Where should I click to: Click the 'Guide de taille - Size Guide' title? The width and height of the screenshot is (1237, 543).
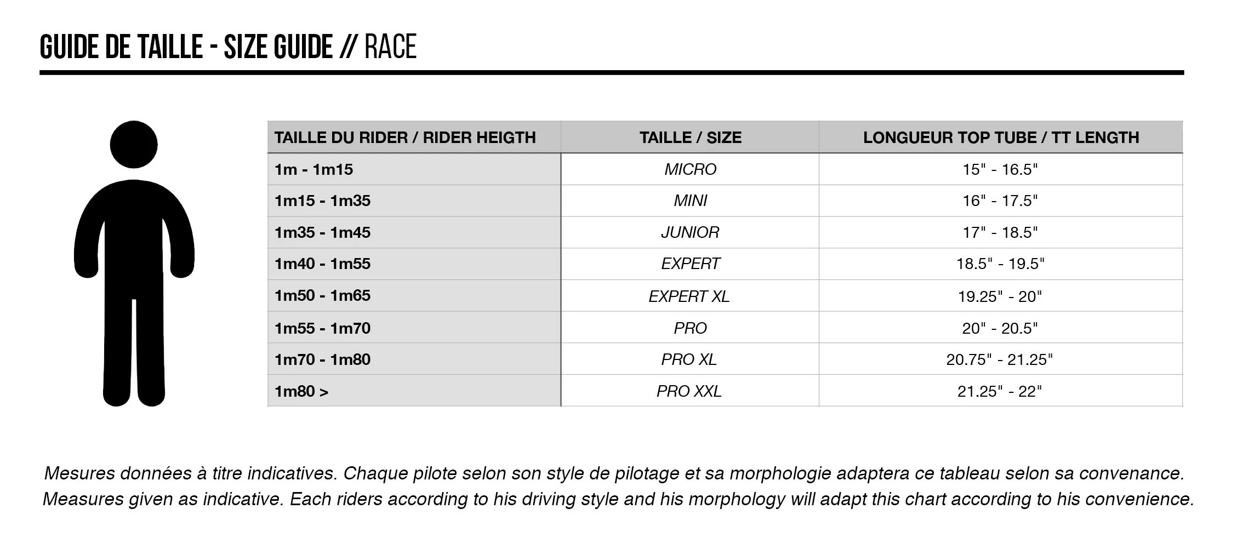coord(228,47)
